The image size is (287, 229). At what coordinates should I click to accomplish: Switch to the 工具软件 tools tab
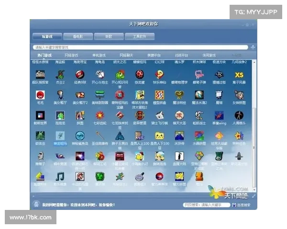(140, 37)
